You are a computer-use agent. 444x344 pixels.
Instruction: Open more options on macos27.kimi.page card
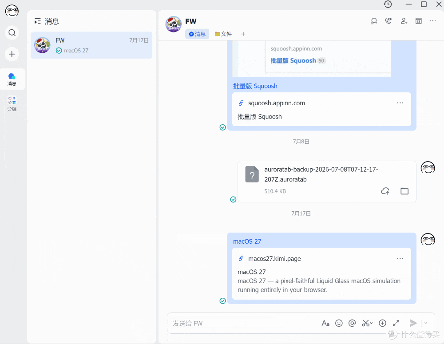(x=400, y=258)
